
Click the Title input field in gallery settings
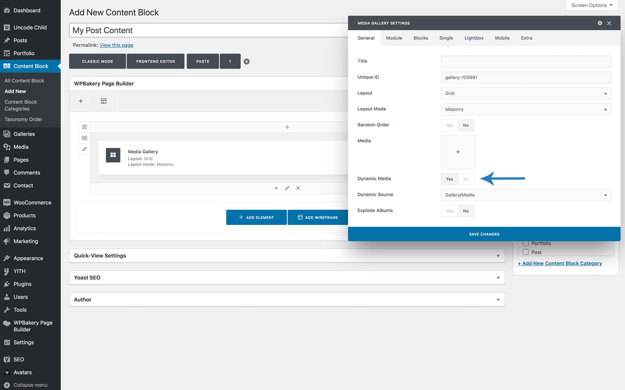click(525, 61)
